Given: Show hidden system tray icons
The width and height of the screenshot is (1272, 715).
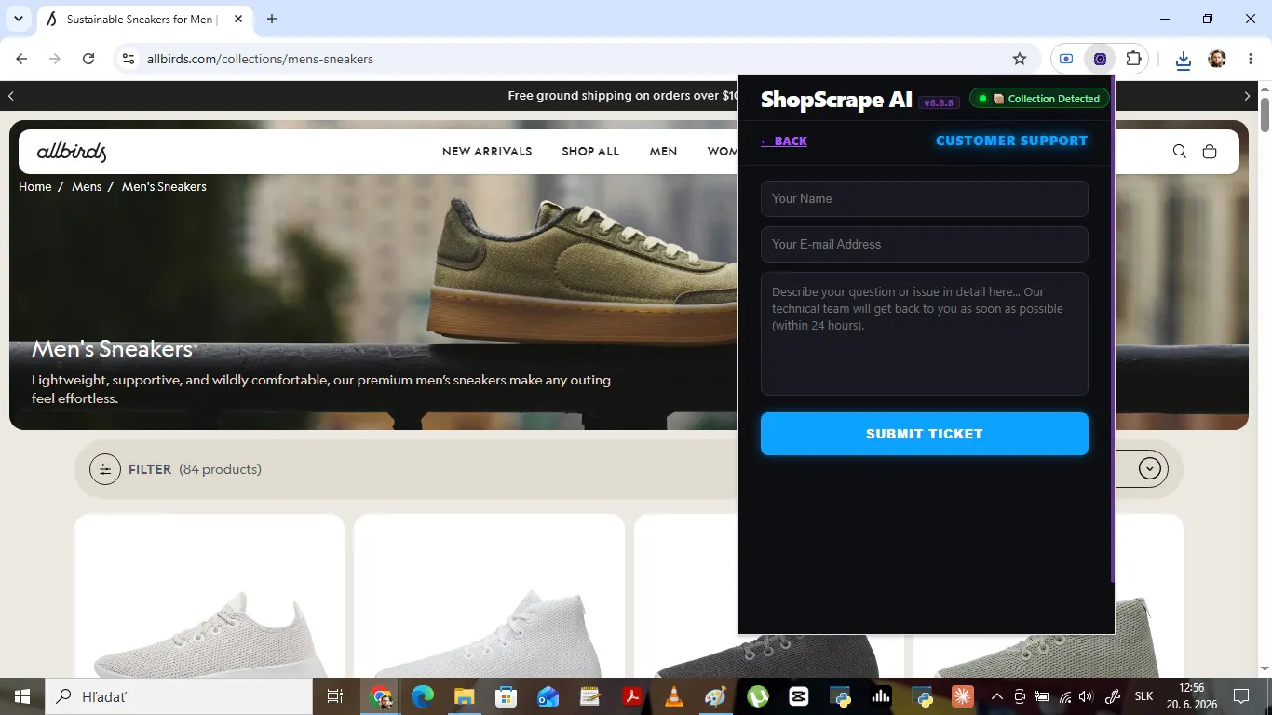Looking at the screenshot, I should click(x=996, y=696).
